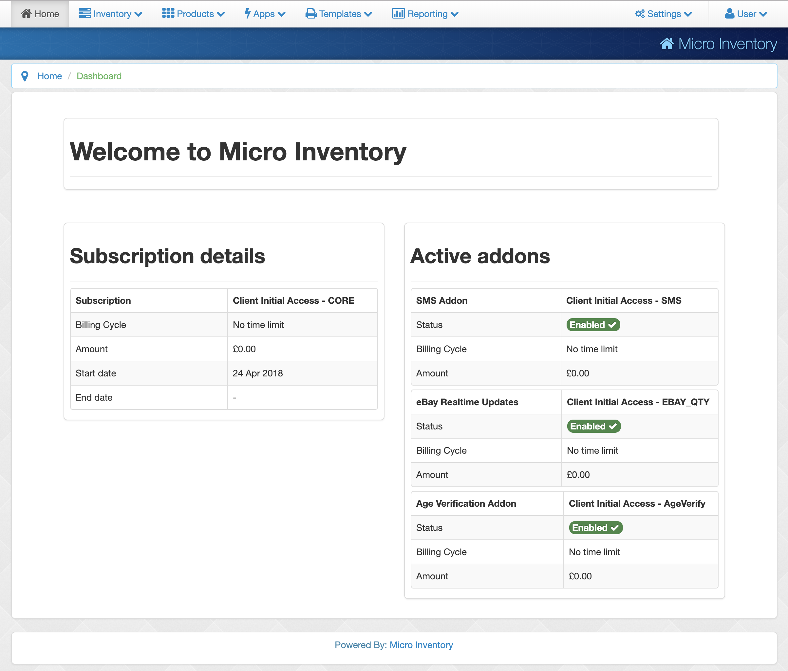This screenshot has height=671, width=788.
Task: Click the eBay Realtime Updates Enabled checkmark
Action: (613, 426)
